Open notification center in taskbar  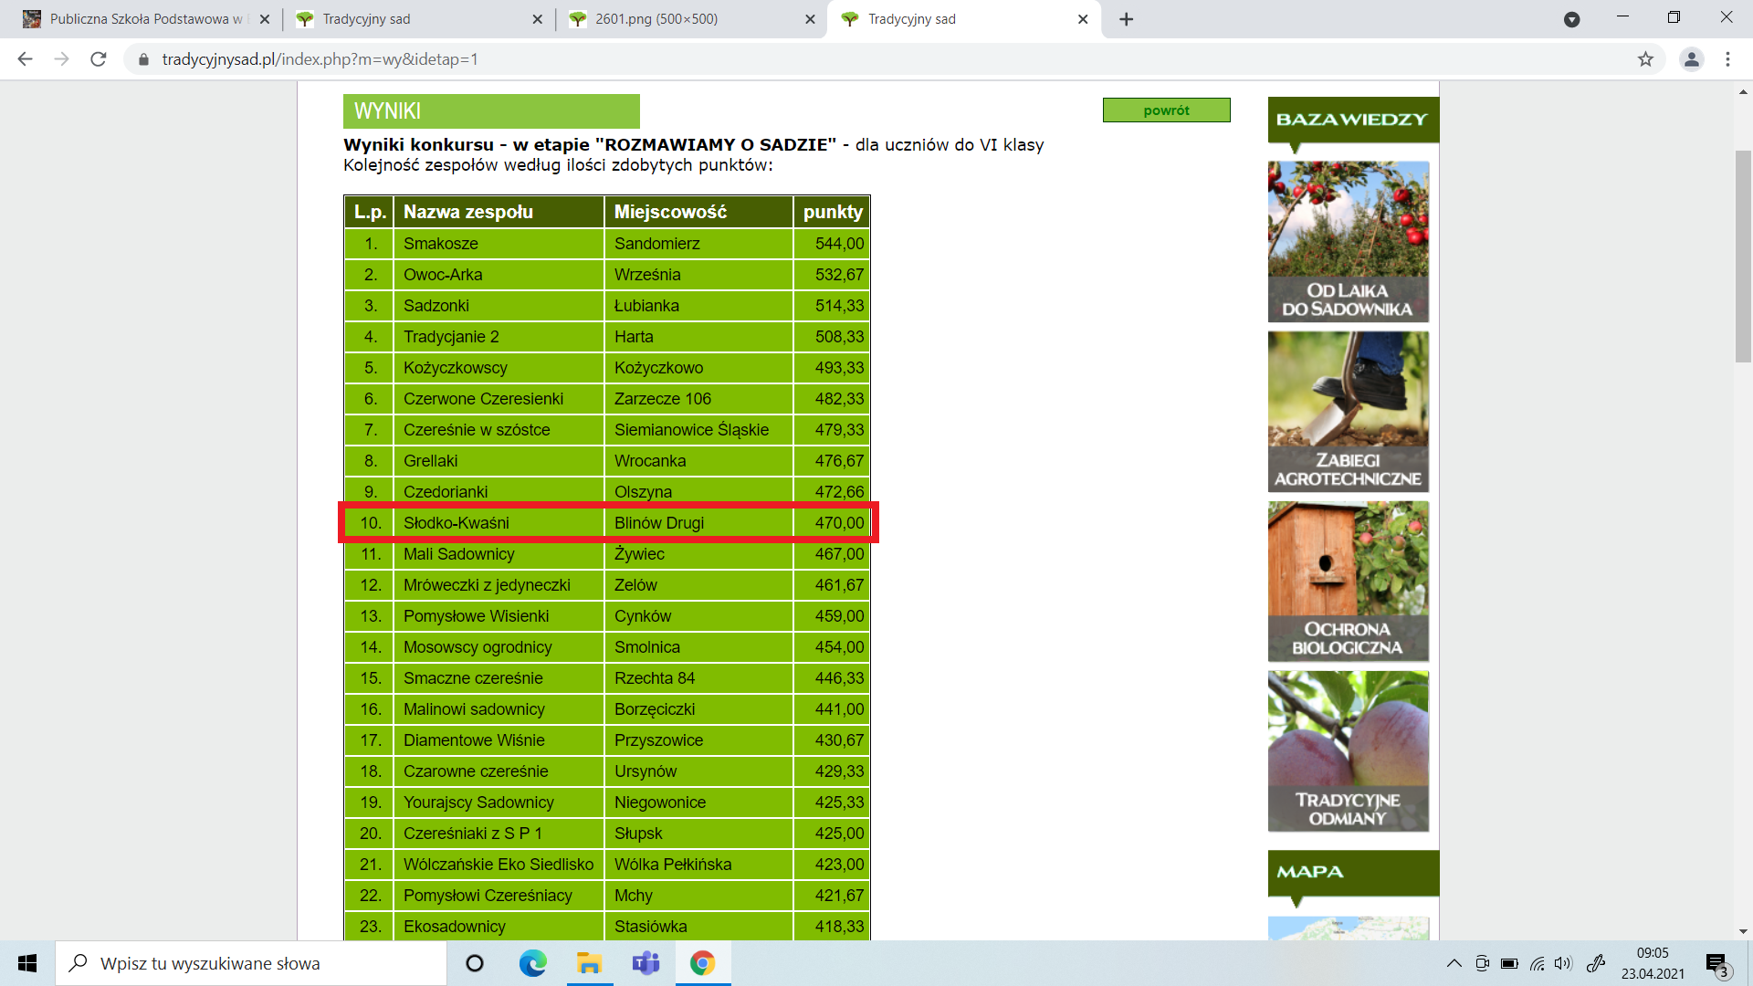1716,964
